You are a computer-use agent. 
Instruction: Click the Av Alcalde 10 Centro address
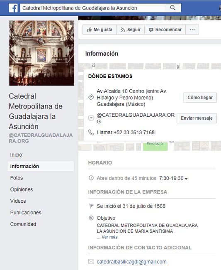[x=132, y=98]
